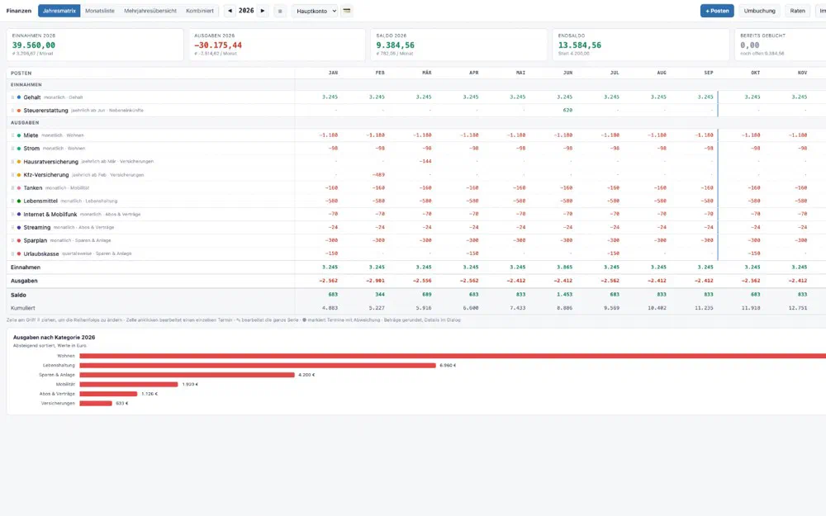Screen dimensions: 826x516
Task: Click the Versicherungen chart bar
Action: pos(96,404)
